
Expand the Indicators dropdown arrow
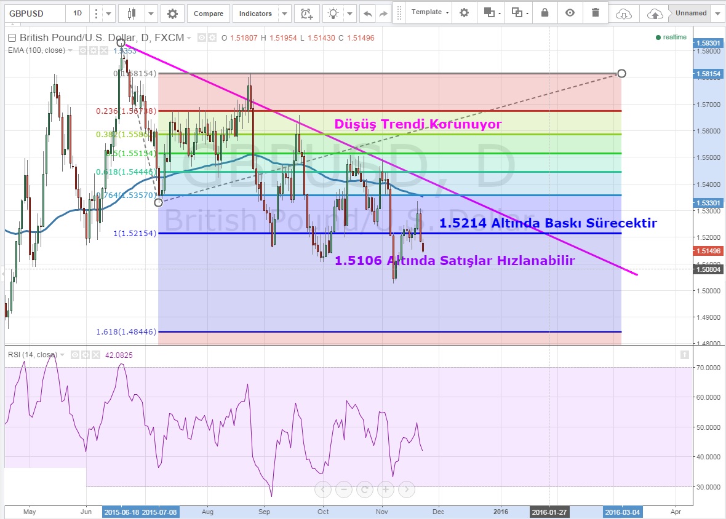pyautogui.click(x=284, y=14)
